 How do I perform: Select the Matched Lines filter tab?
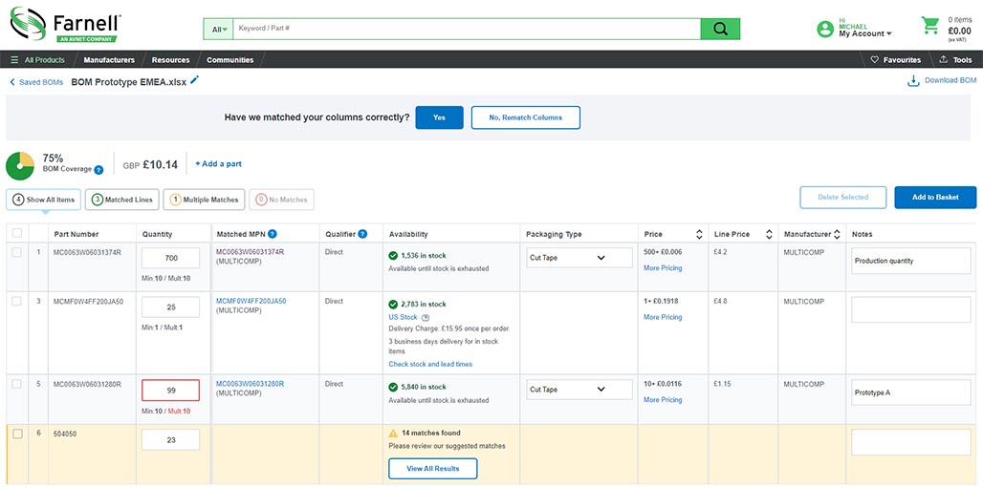[122, 200]
